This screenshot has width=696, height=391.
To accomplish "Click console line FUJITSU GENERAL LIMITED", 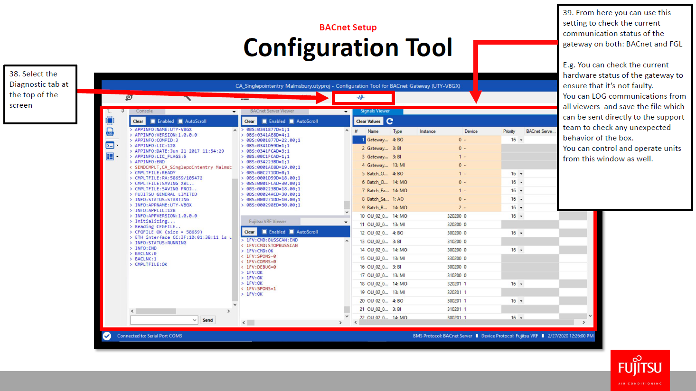I will click(166, 195).
